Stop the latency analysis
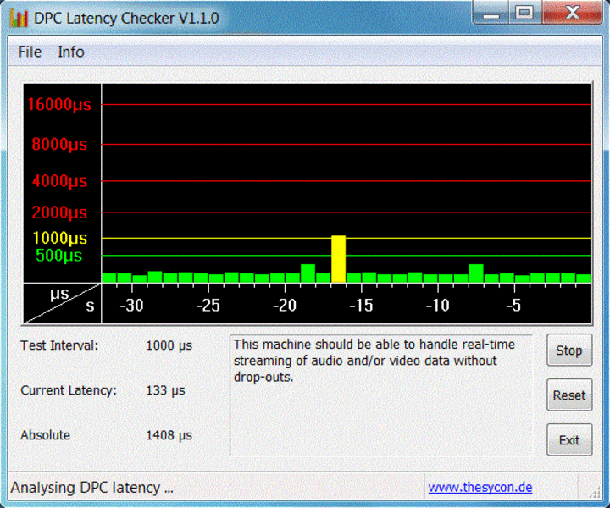The width and height of the screenshot is (610, 508). tap(569, 351)
